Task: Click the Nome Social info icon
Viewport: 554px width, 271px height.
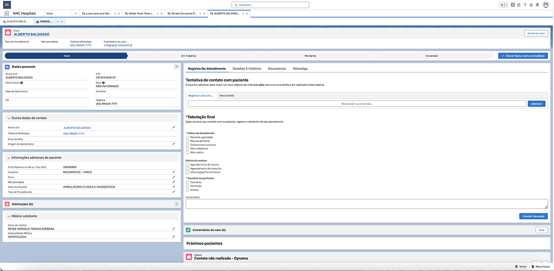Action: [21, 83]
